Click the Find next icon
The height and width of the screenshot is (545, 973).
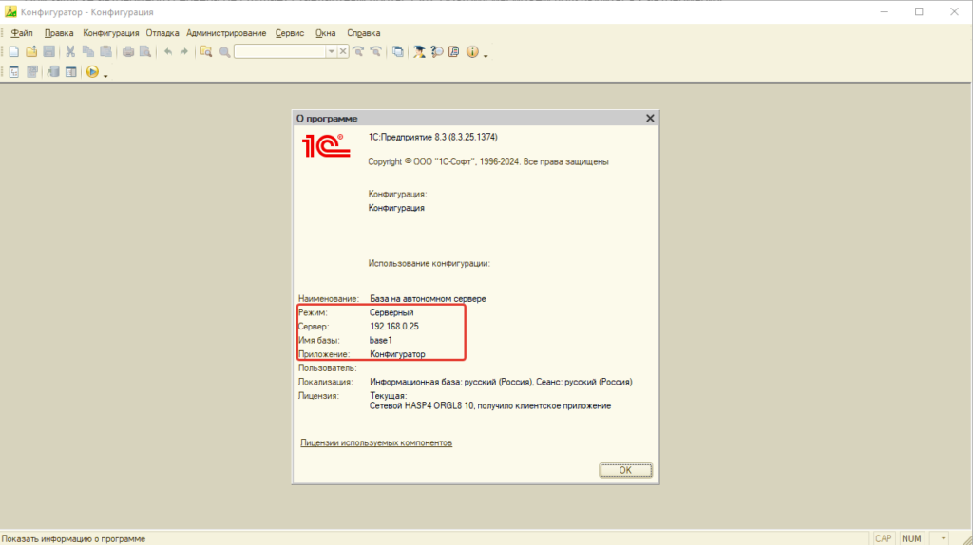pos(358,52)
